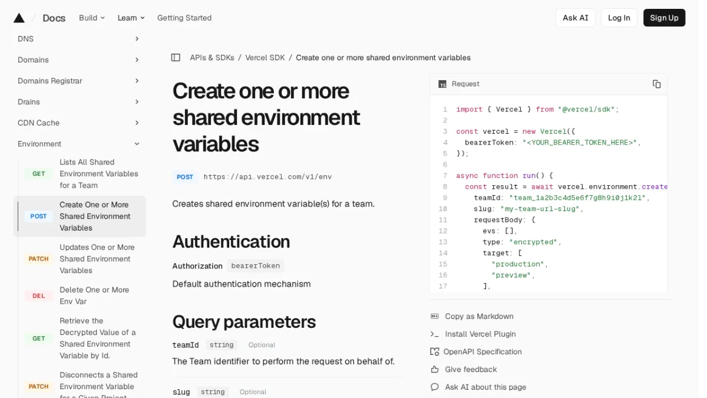The image size is (707, 398).
Task: Click the TypeScript icon next to Request
Action: coord(442,84)
